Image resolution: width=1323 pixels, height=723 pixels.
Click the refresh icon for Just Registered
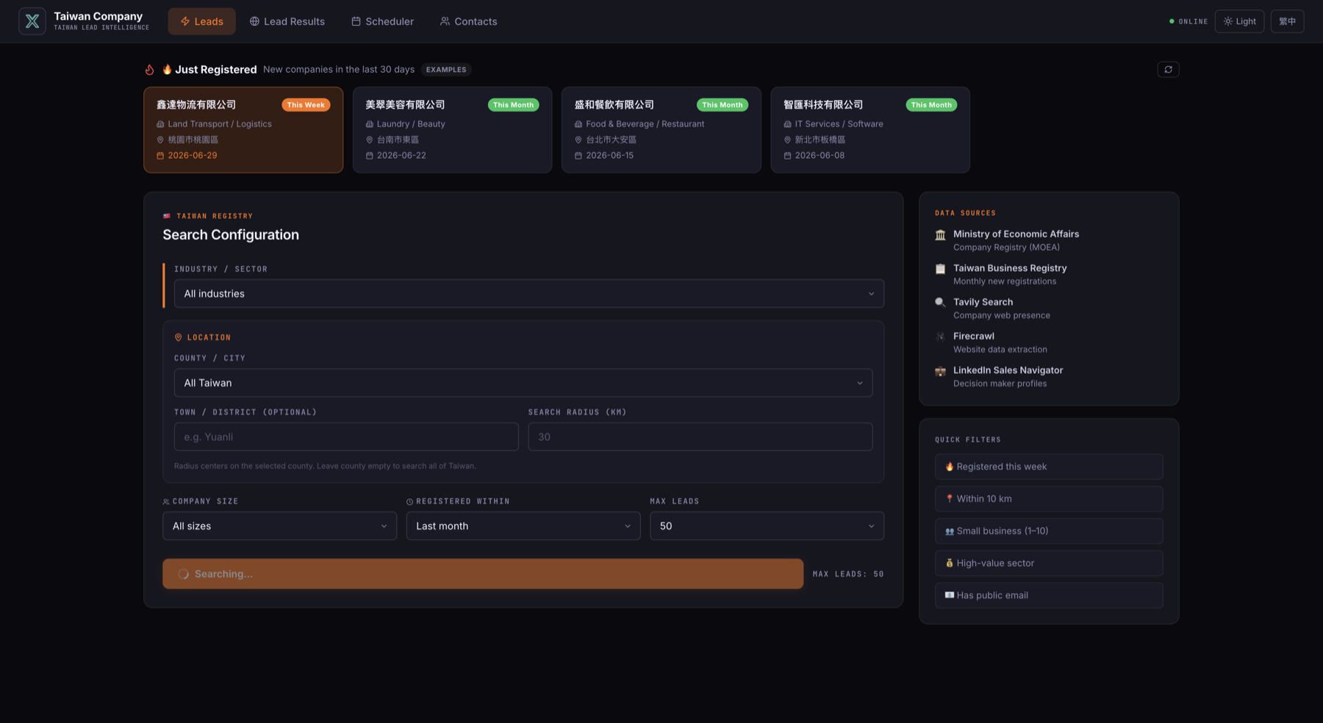pos(1168,69)
